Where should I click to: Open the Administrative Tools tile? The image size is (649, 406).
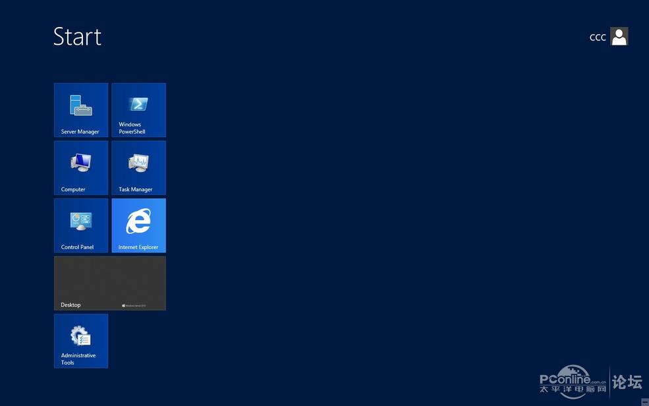coord(81,341)
